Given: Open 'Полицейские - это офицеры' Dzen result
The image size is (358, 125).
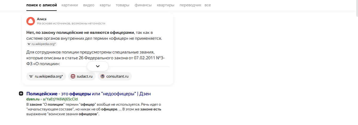Looking at the screenshot, I should (x=89, y=94).
